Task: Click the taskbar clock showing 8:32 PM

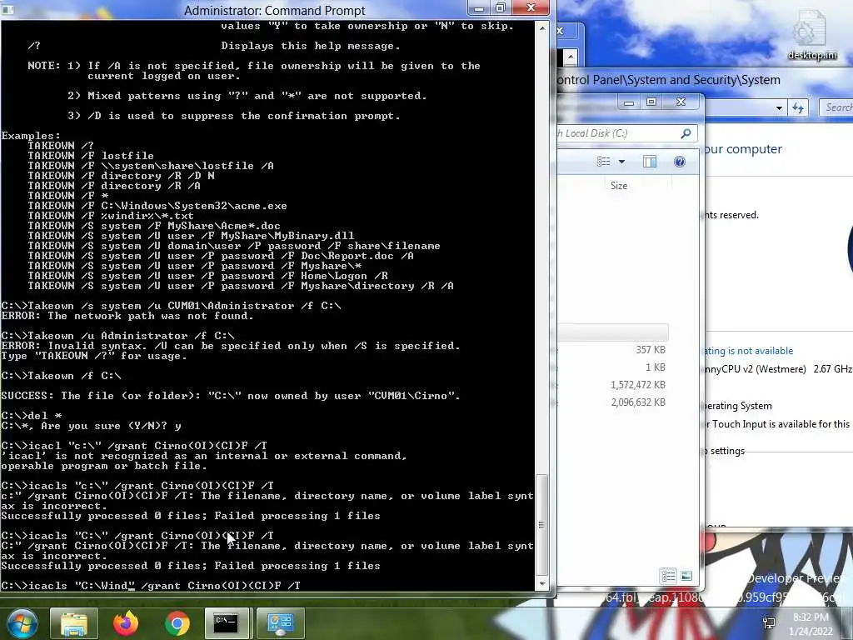Action: [x=811, y=624]
